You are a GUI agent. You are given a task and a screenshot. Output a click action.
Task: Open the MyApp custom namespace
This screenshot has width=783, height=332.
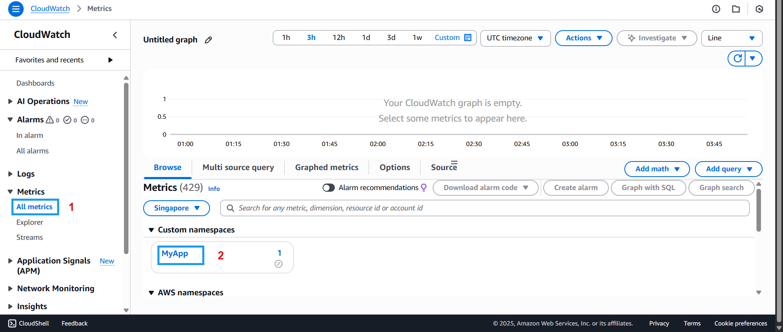point(175,254)
